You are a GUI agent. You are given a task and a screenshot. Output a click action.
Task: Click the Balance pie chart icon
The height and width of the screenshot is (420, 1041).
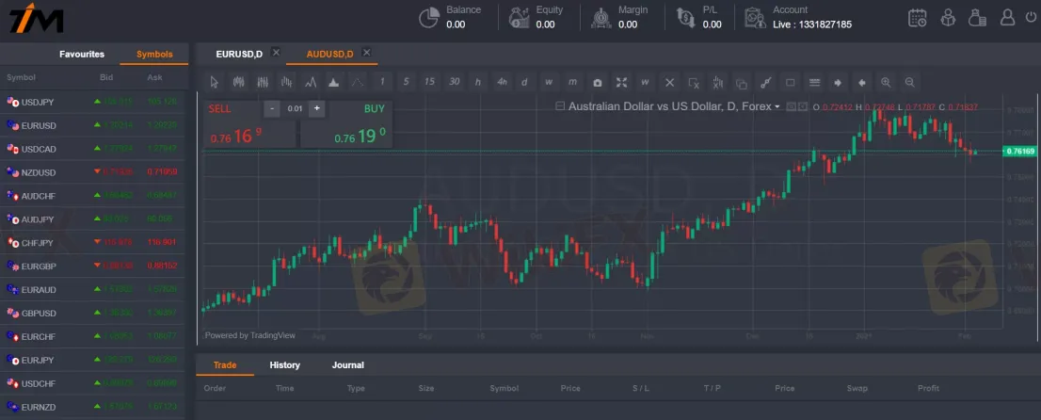point(429,17)
